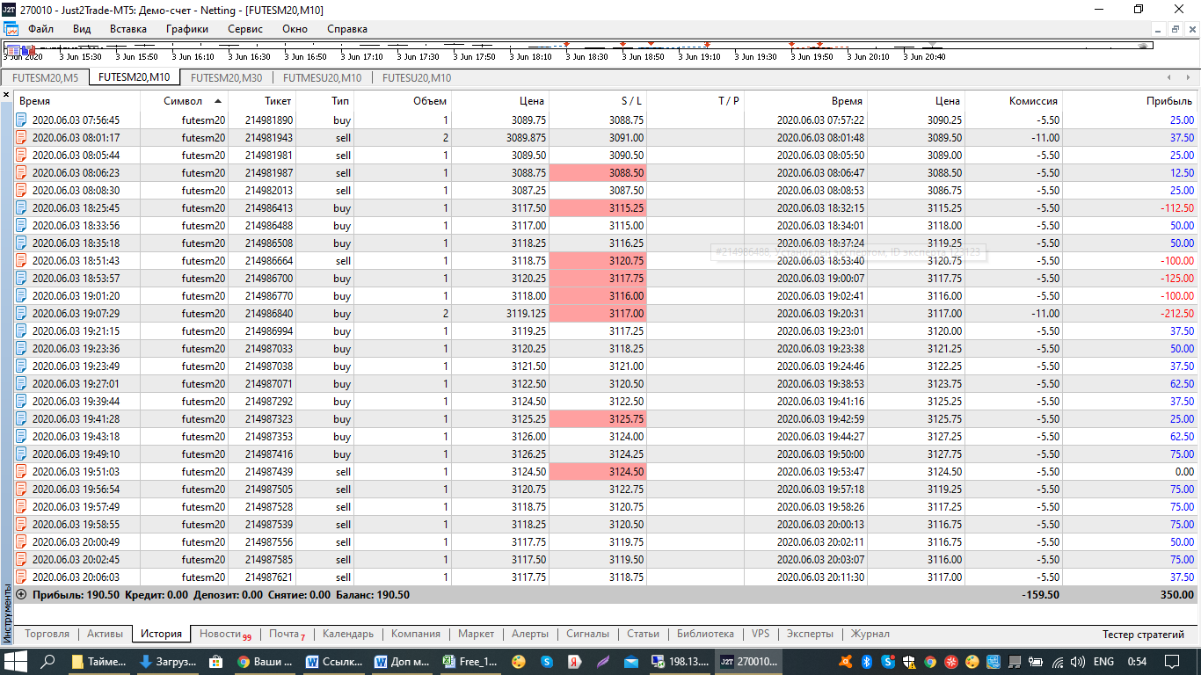The width and height of the screenshot is (1201, 675).
Task: Click the chart window icon beside the Файл menu
Action: pyautogui.click(x=11, y=29)
